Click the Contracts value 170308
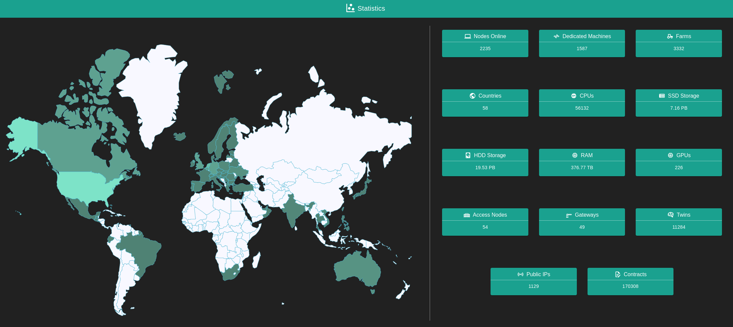The height and width of the screenshot is (327, 733). (x=630, y=287)
